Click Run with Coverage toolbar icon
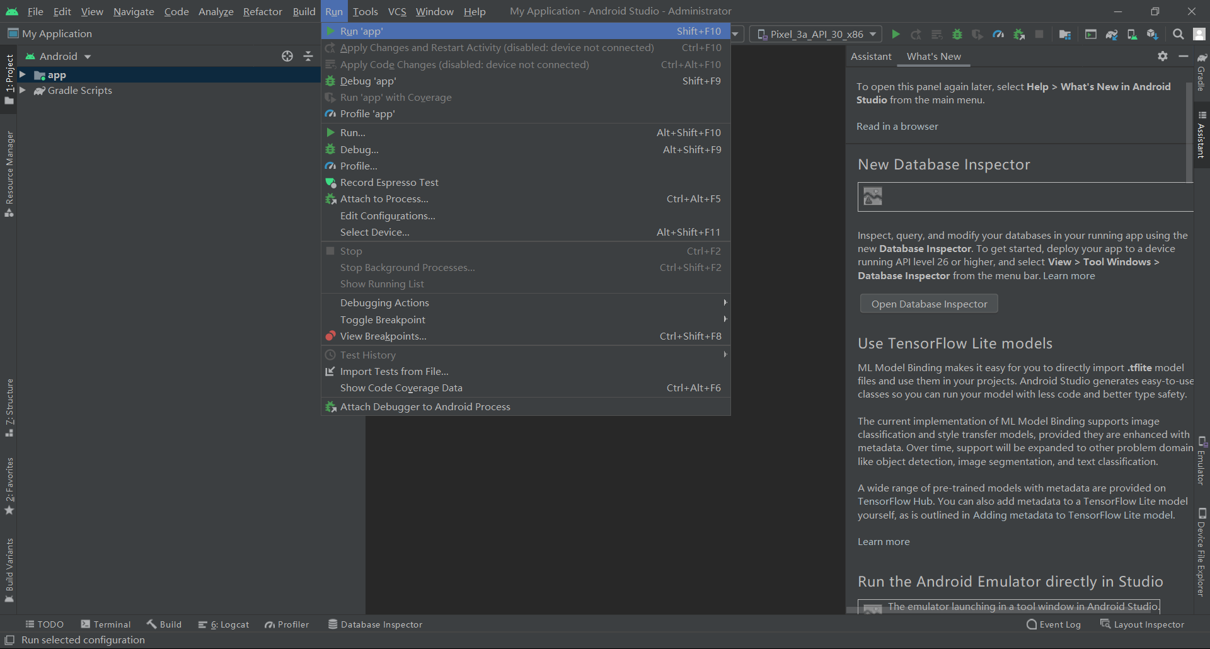1210x649 pixels. (x=977, y=34)
